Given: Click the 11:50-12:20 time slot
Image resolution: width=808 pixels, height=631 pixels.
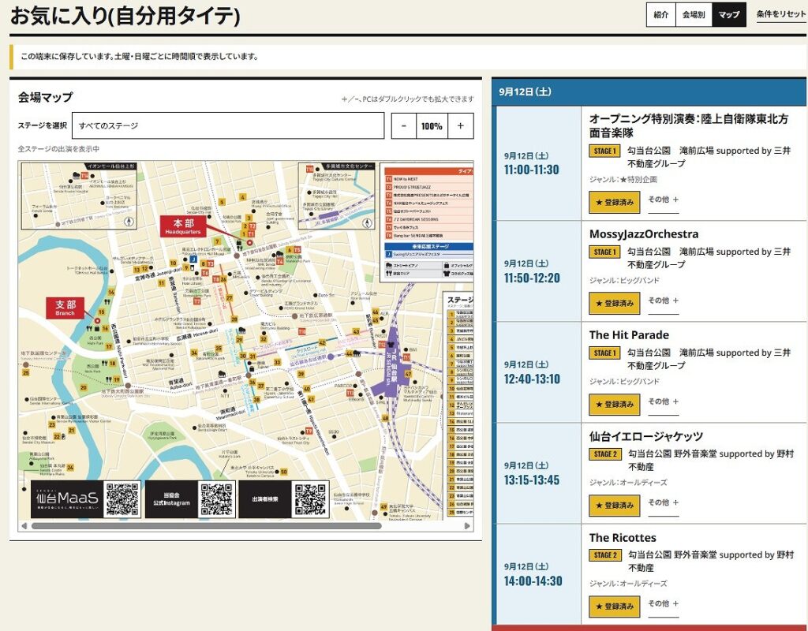Looking at the screenshot, I should tap(531, 278).
